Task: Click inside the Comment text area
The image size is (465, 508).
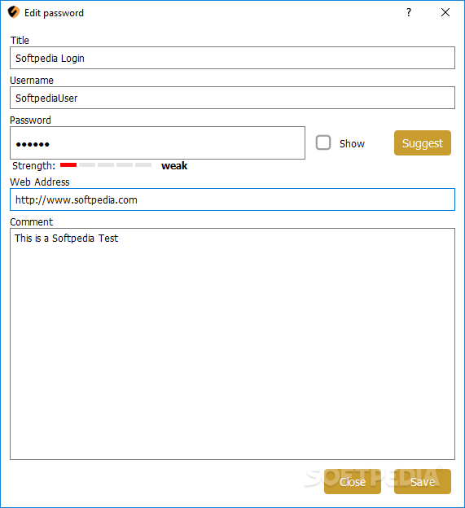Action: (x=232, y=344)
